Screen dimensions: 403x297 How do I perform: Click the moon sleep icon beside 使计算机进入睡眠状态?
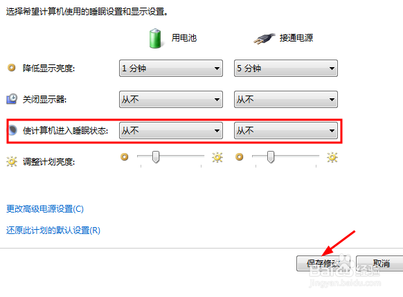click(12, 130)
